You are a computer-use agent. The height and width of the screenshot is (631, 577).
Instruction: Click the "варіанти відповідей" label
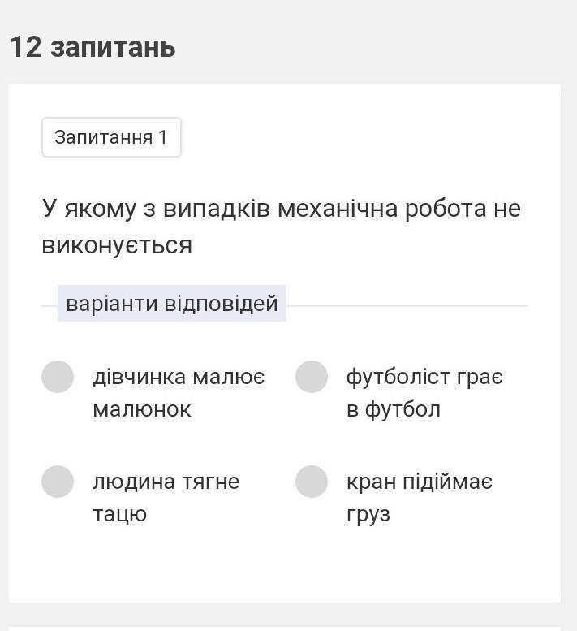[x=172, y=304]
